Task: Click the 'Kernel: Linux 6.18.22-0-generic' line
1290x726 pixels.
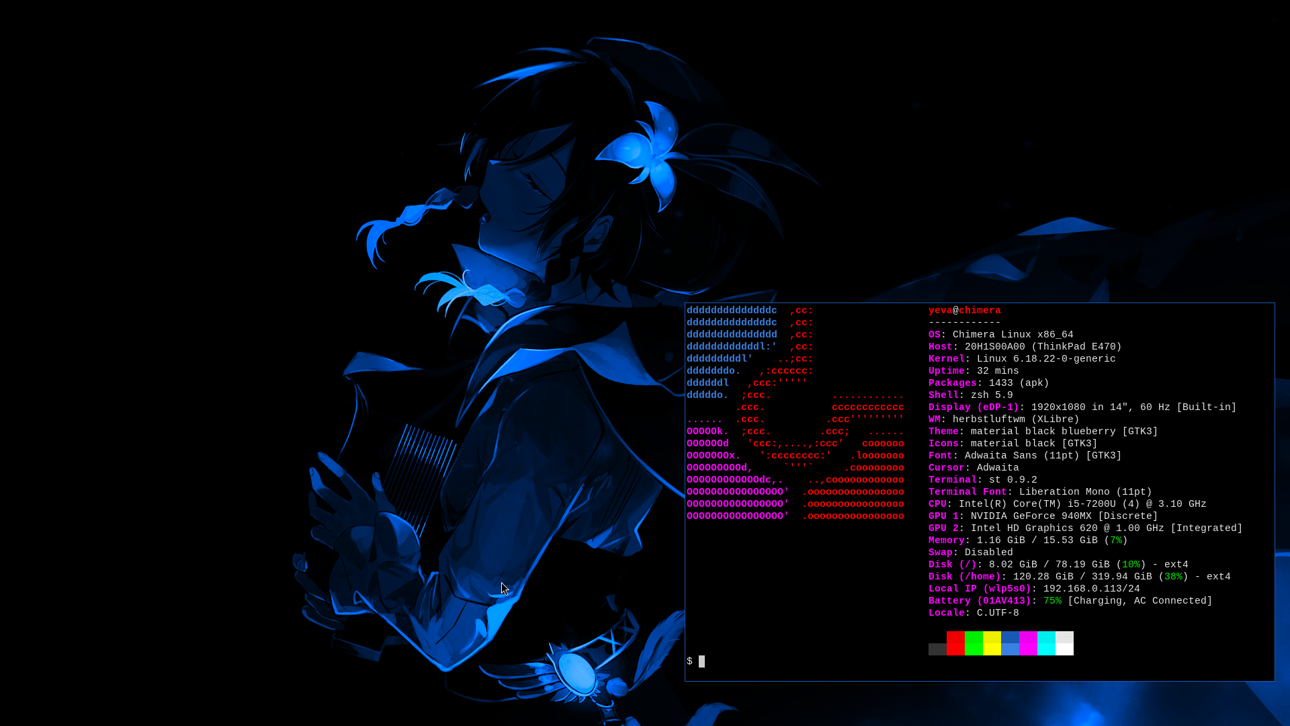Action: 1022,359
